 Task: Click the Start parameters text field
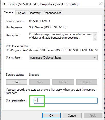coord(65,100)
